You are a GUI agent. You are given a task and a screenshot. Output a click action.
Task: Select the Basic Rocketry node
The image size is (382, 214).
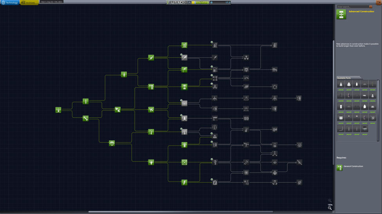pos(85,101)
